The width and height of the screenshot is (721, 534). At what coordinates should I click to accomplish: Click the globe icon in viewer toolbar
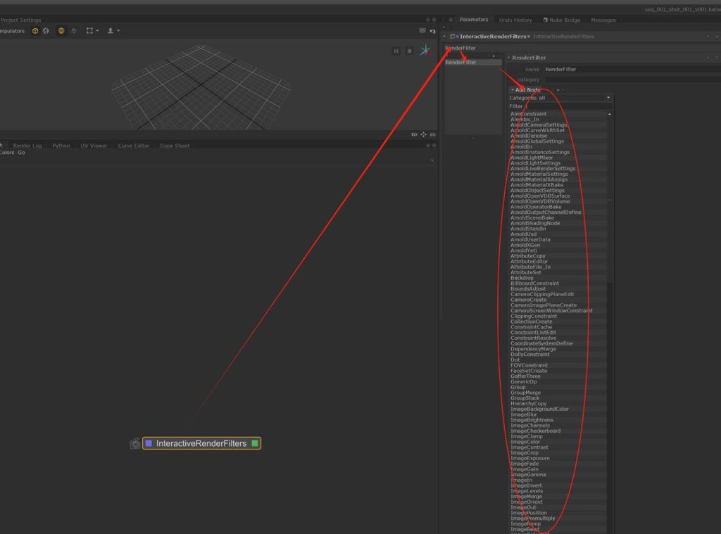46,31
